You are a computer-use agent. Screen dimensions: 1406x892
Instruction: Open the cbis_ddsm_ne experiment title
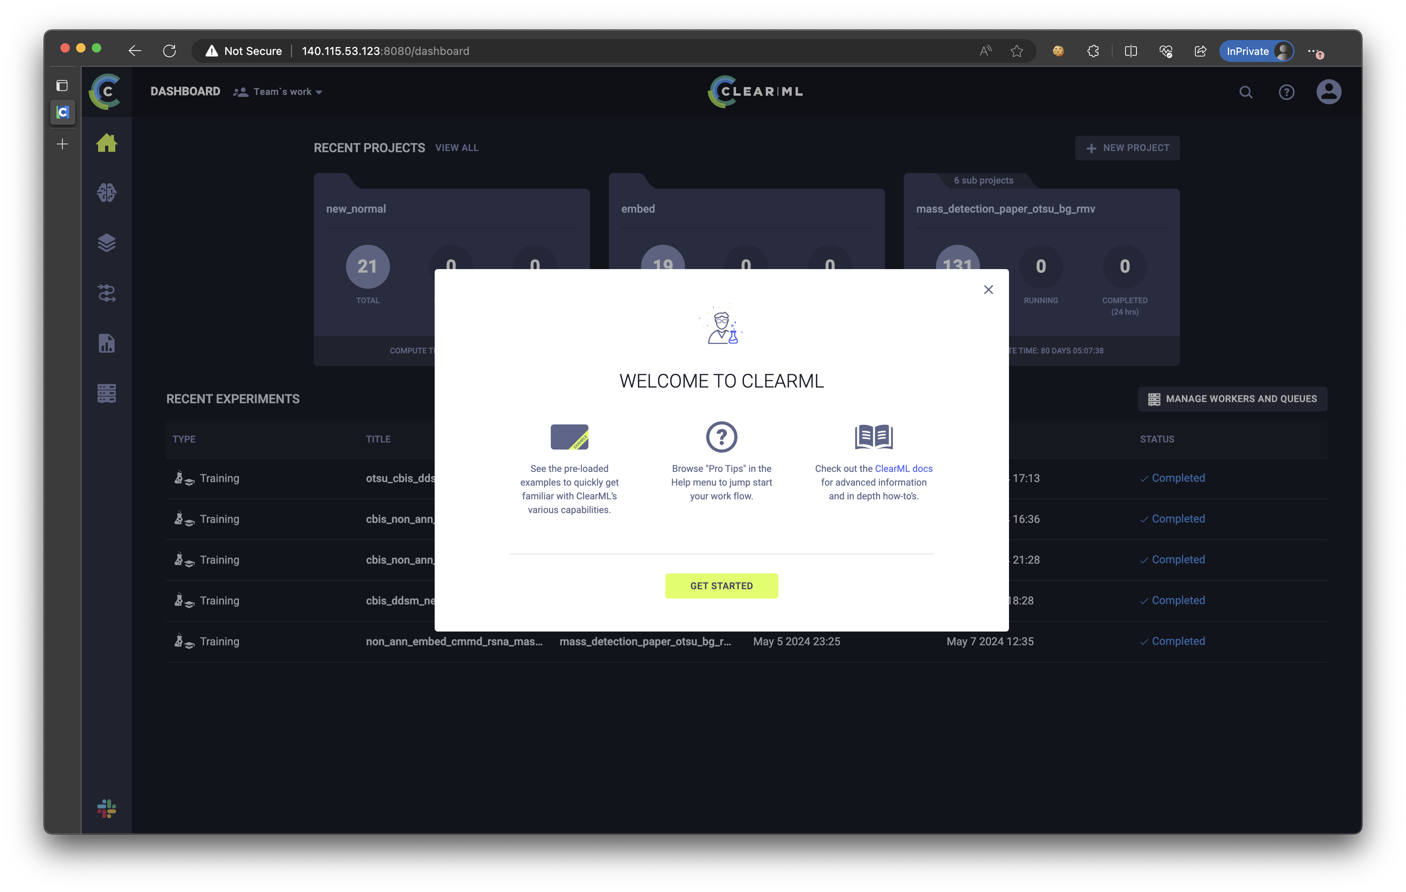[401, 601]
